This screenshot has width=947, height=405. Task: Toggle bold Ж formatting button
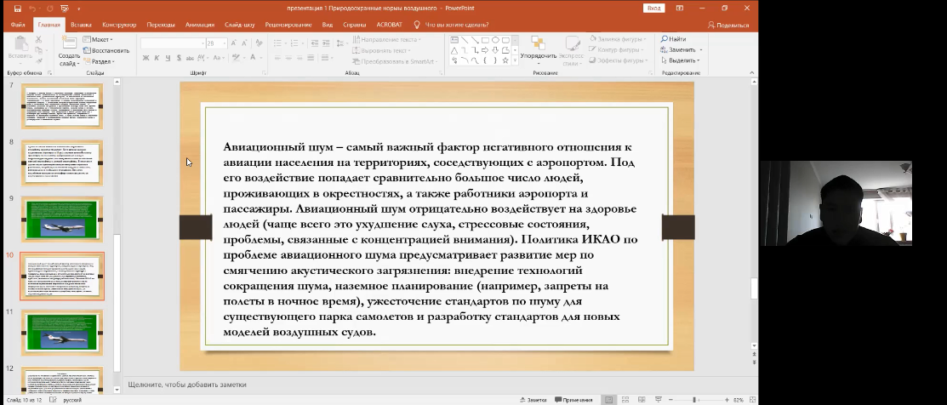[145, 59]
